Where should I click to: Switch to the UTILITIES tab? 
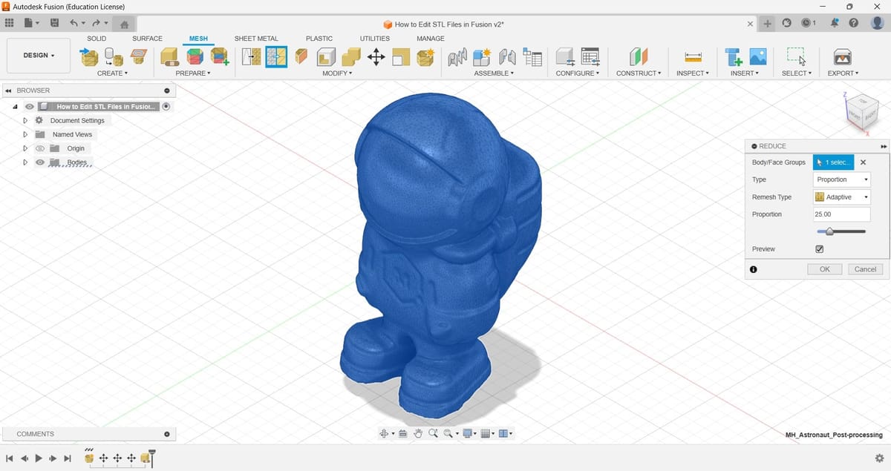coord(375,39)
